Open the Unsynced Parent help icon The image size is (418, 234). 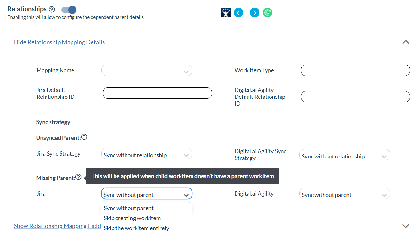click(x=84, y=137)
